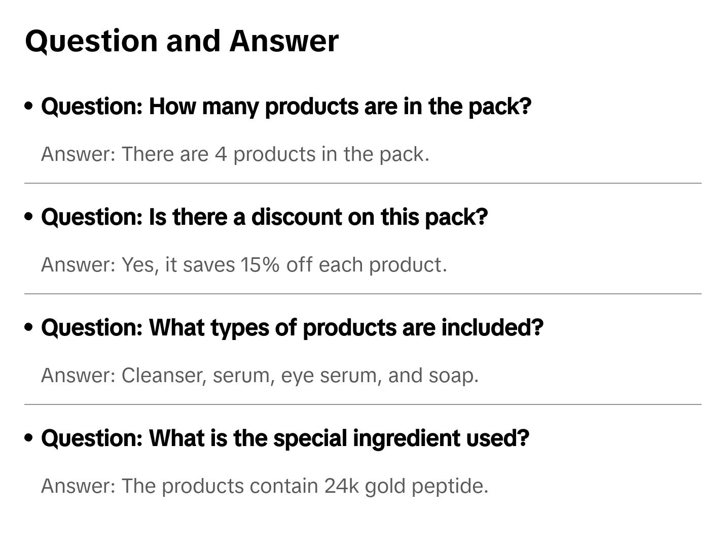Select the answer sentence "The products contain"

(x=264, y=486)
